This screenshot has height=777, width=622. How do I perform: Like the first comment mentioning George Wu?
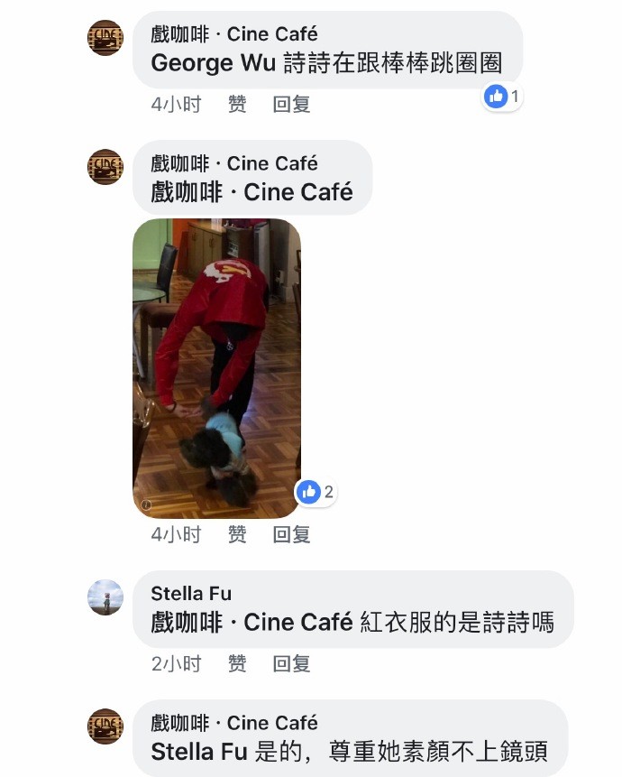tap(237, 105)
